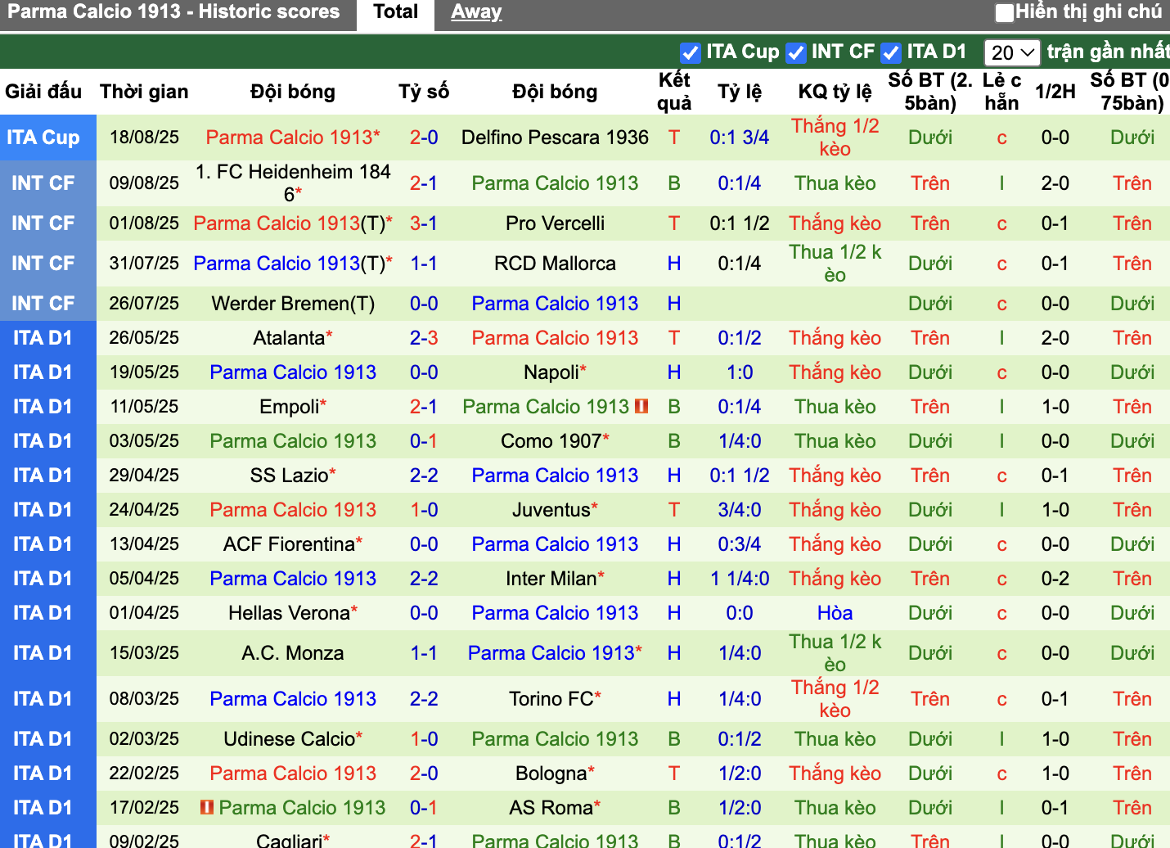Open ACF Fiorentina team name
The height and width of the screenshot is (848, 1170).
point(289,544)
